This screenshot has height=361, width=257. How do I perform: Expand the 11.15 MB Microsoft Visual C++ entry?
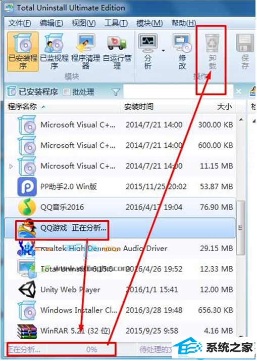coord(11,166)
